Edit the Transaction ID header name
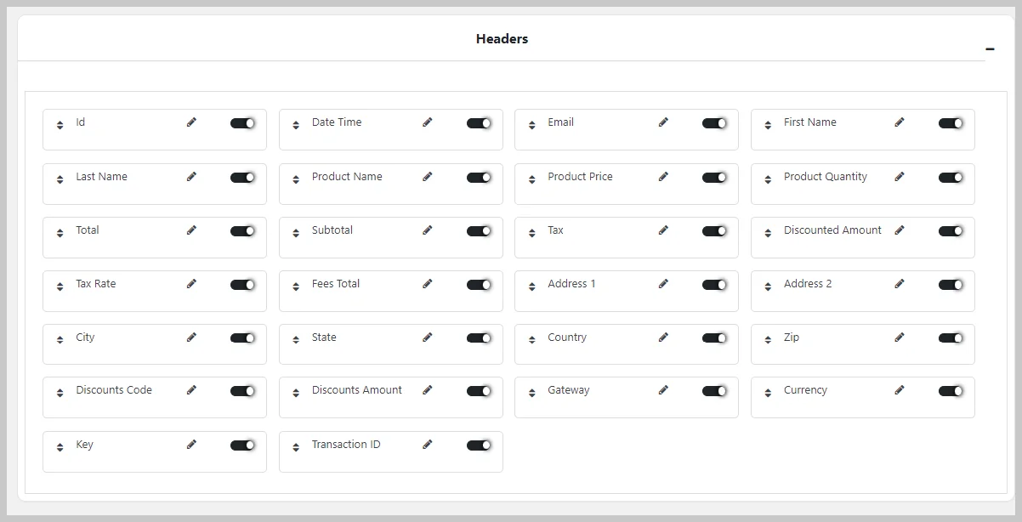This screenshot has height=522, width=1022. 428,445
